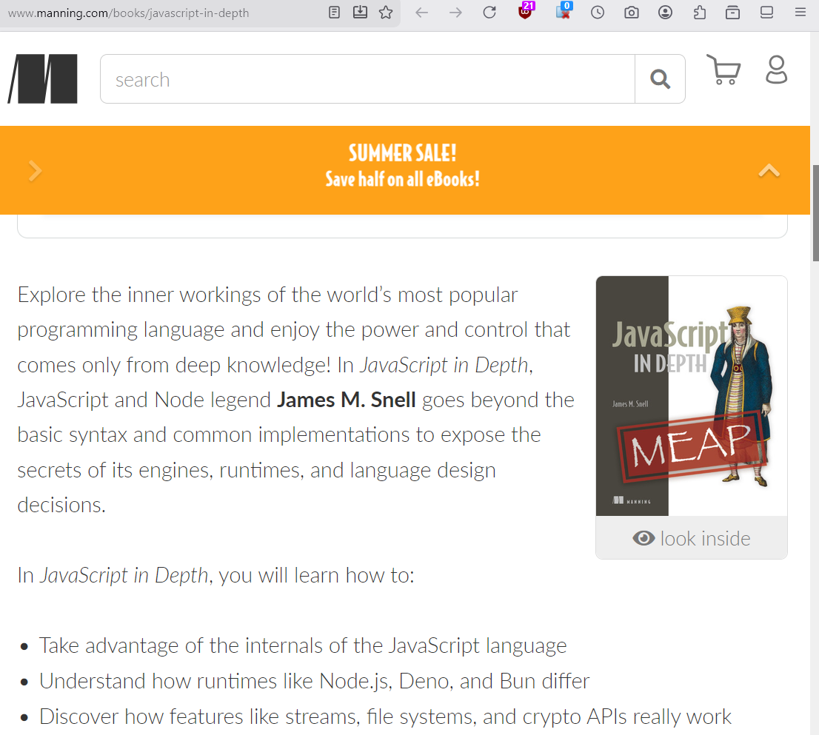
Task: Open reader view icon in address bar
Action: (x=334, y=12)
